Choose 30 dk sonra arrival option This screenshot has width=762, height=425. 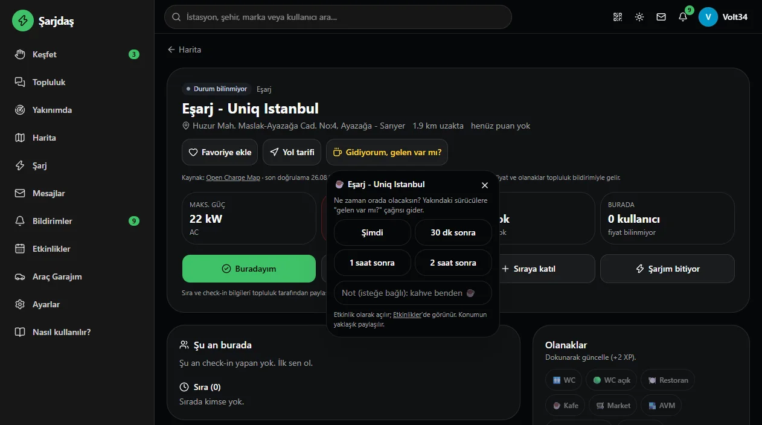pos(453,232)
